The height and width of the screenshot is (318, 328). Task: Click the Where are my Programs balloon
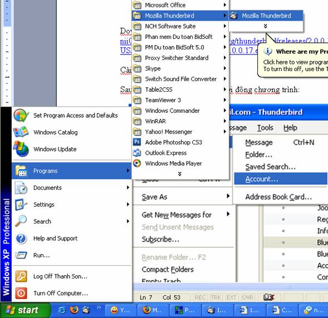pyautogui.click(x=293, y=60)
